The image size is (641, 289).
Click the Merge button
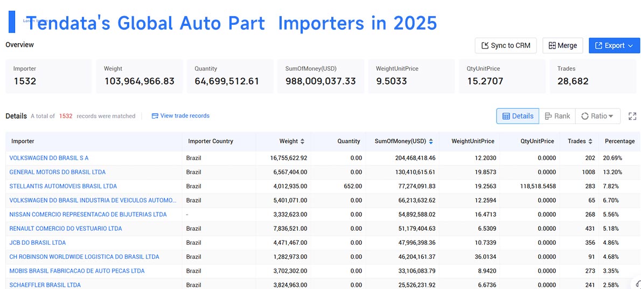click(562, 45)
